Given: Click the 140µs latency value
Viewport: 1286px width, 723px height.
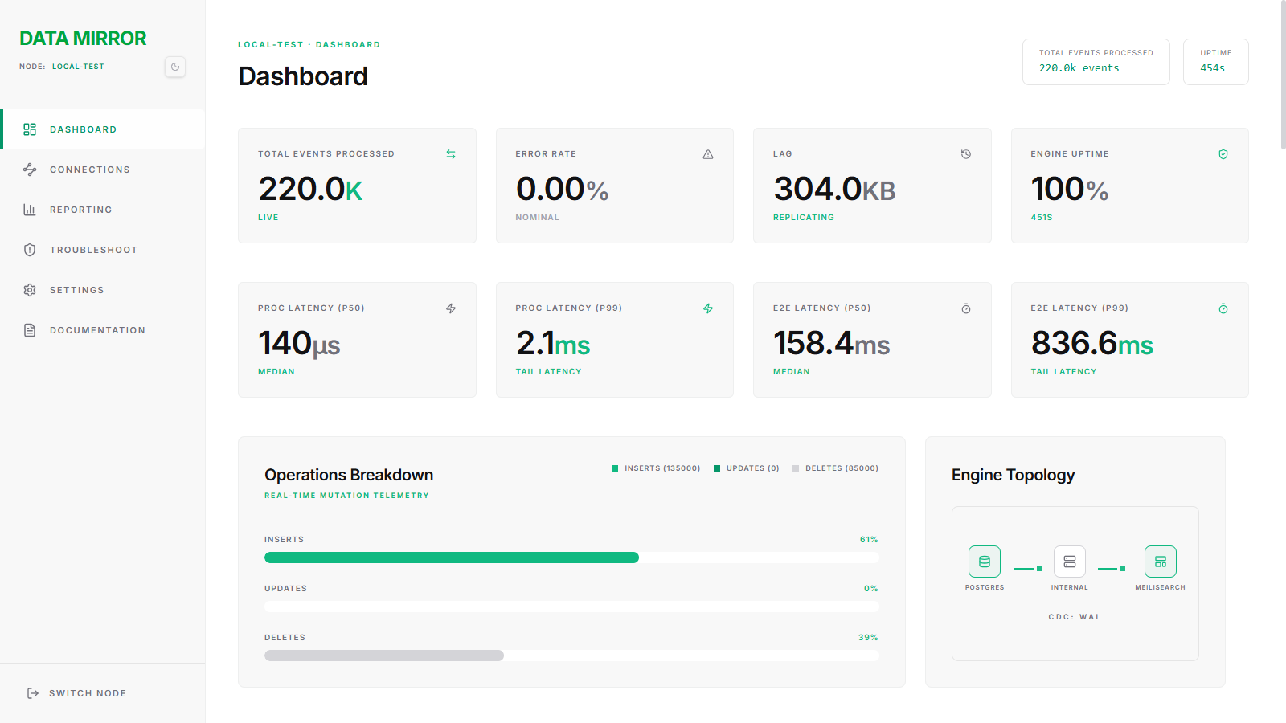Looking at the screenshot, I should click(299, 344).
